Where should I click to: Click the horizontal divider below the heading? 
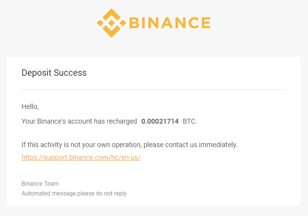pos(154,90)
